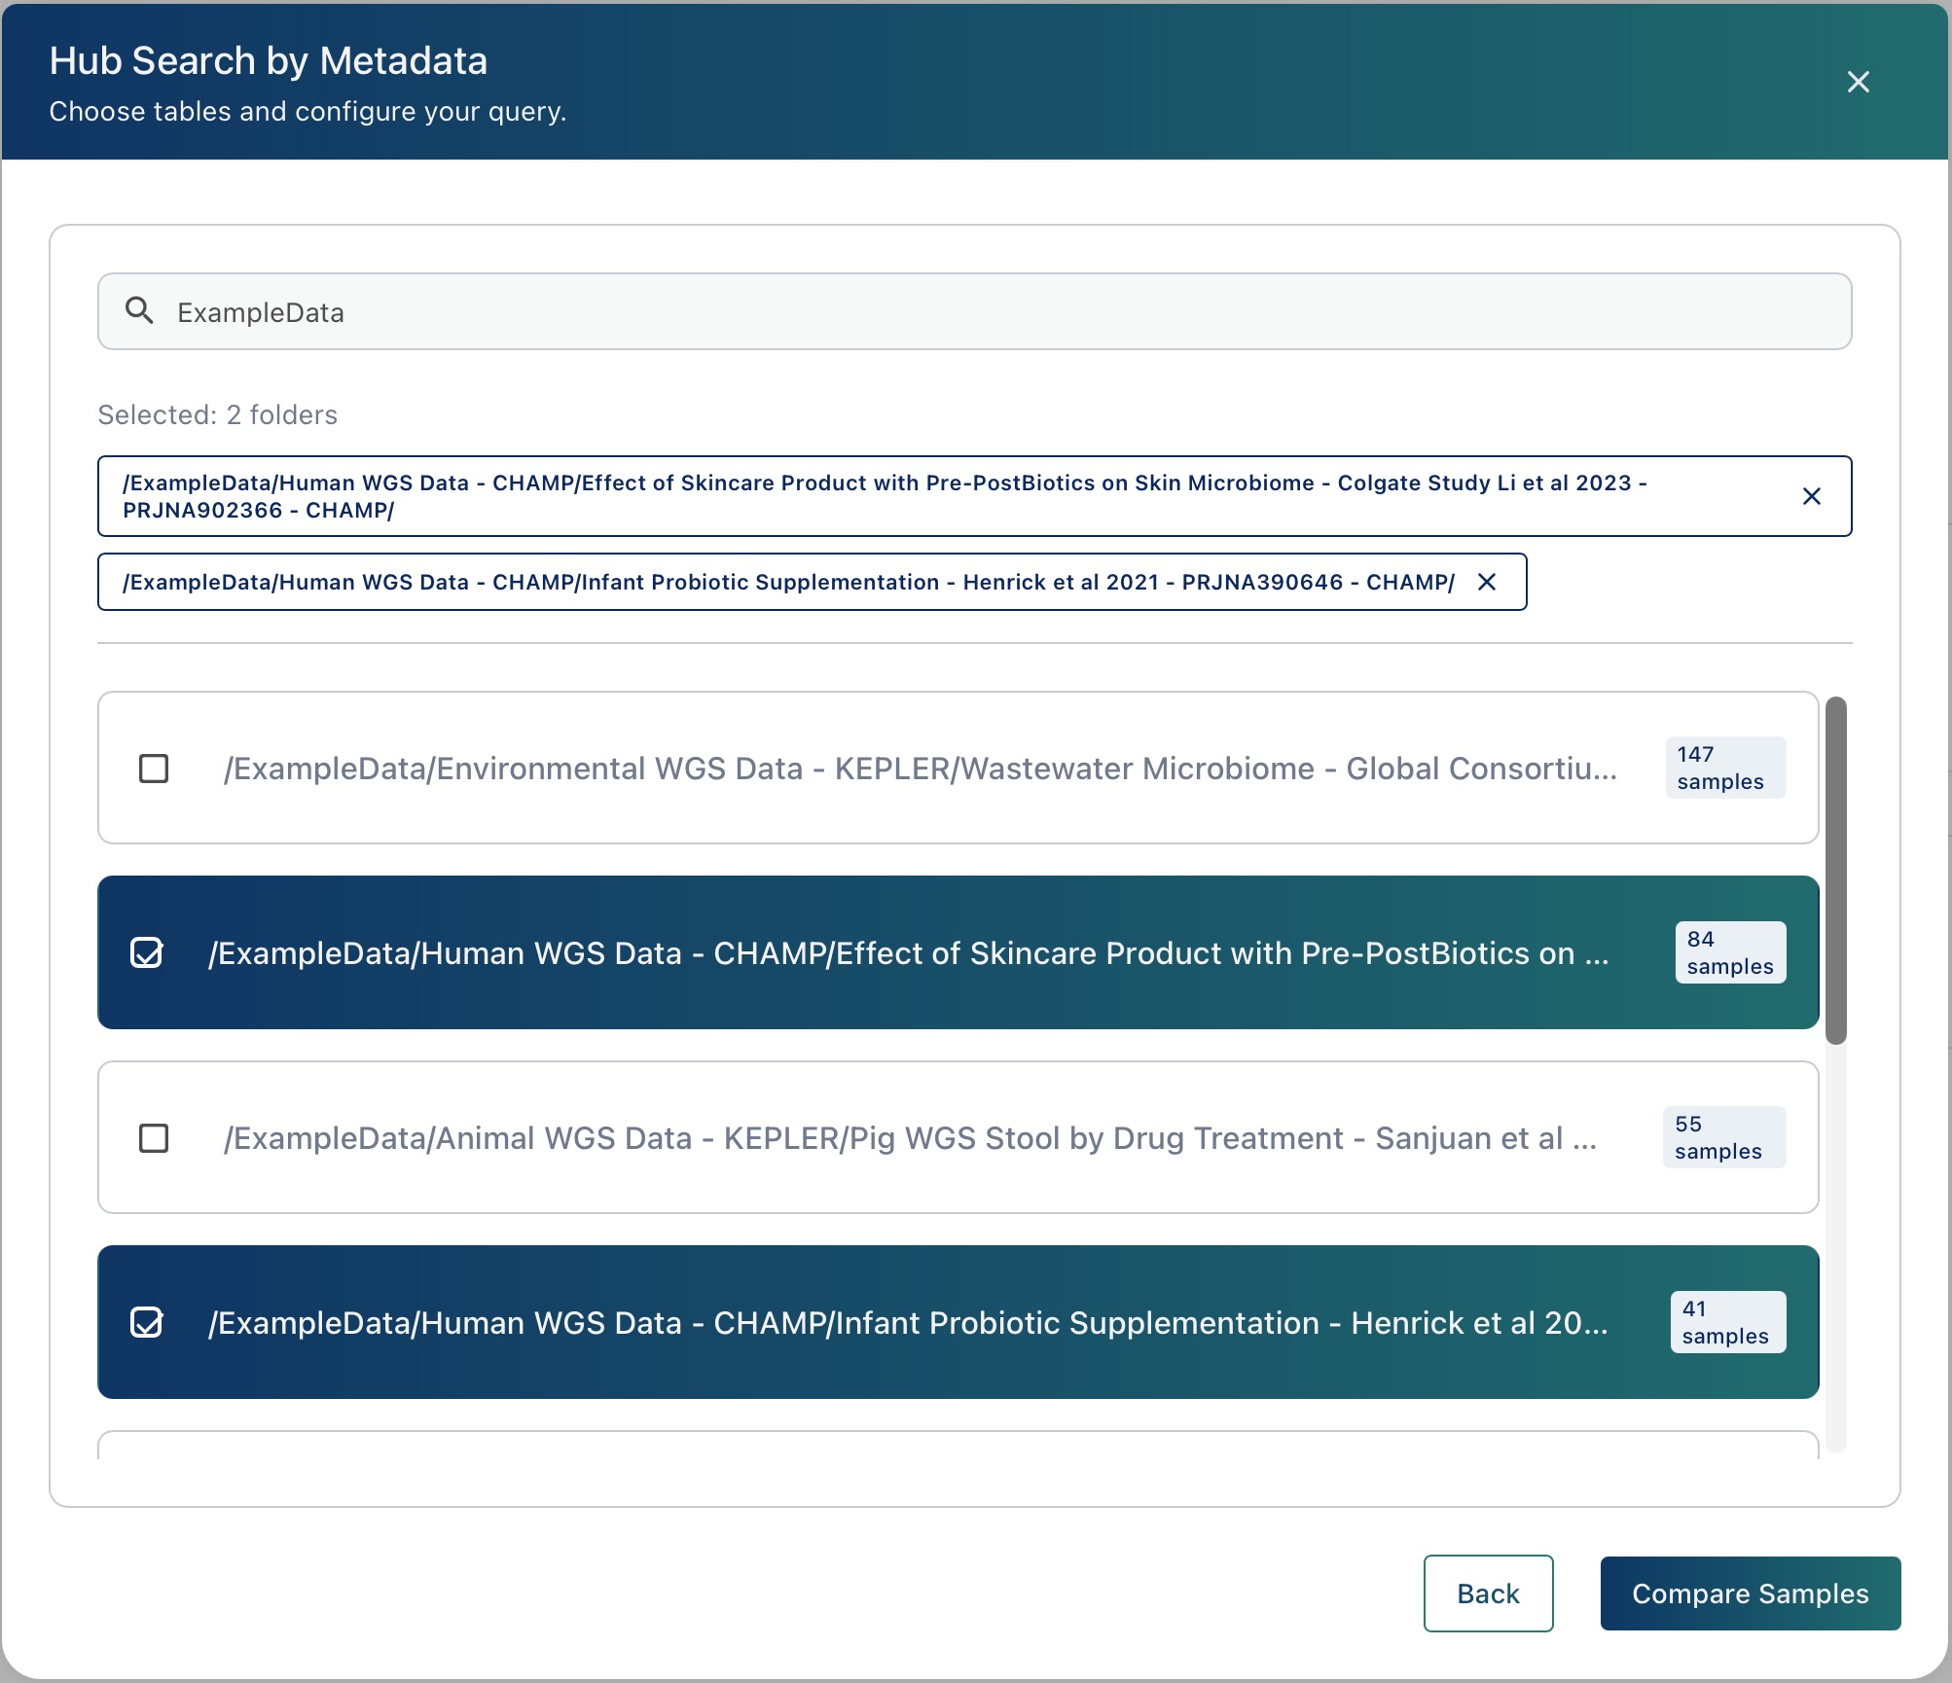The height and width of the screenshot is (1683, 1952).
Task: Check the Wastewater Microbiome folder checkbox
Action: coord(154,769)
